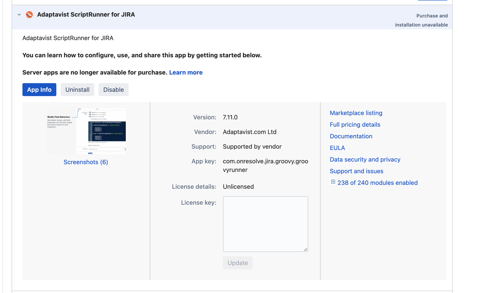
Task: Uninstall the ScriptRunner app
Action: tap(77, 90)
